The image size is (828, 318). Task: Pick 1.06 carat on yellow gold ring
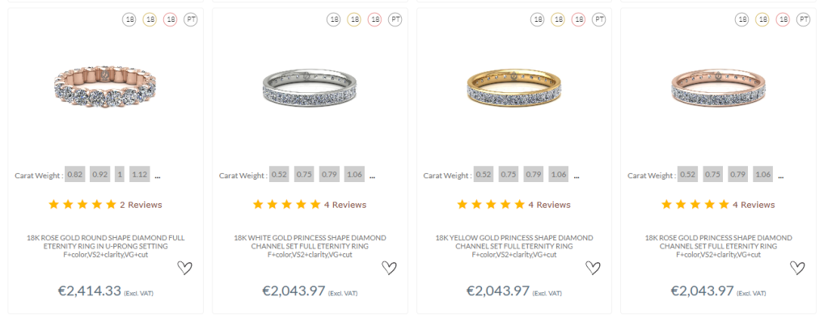point(558,175)
